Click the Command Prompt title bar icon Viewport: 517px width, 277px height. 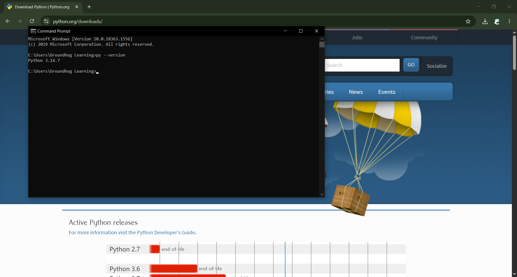pos(33,31)
